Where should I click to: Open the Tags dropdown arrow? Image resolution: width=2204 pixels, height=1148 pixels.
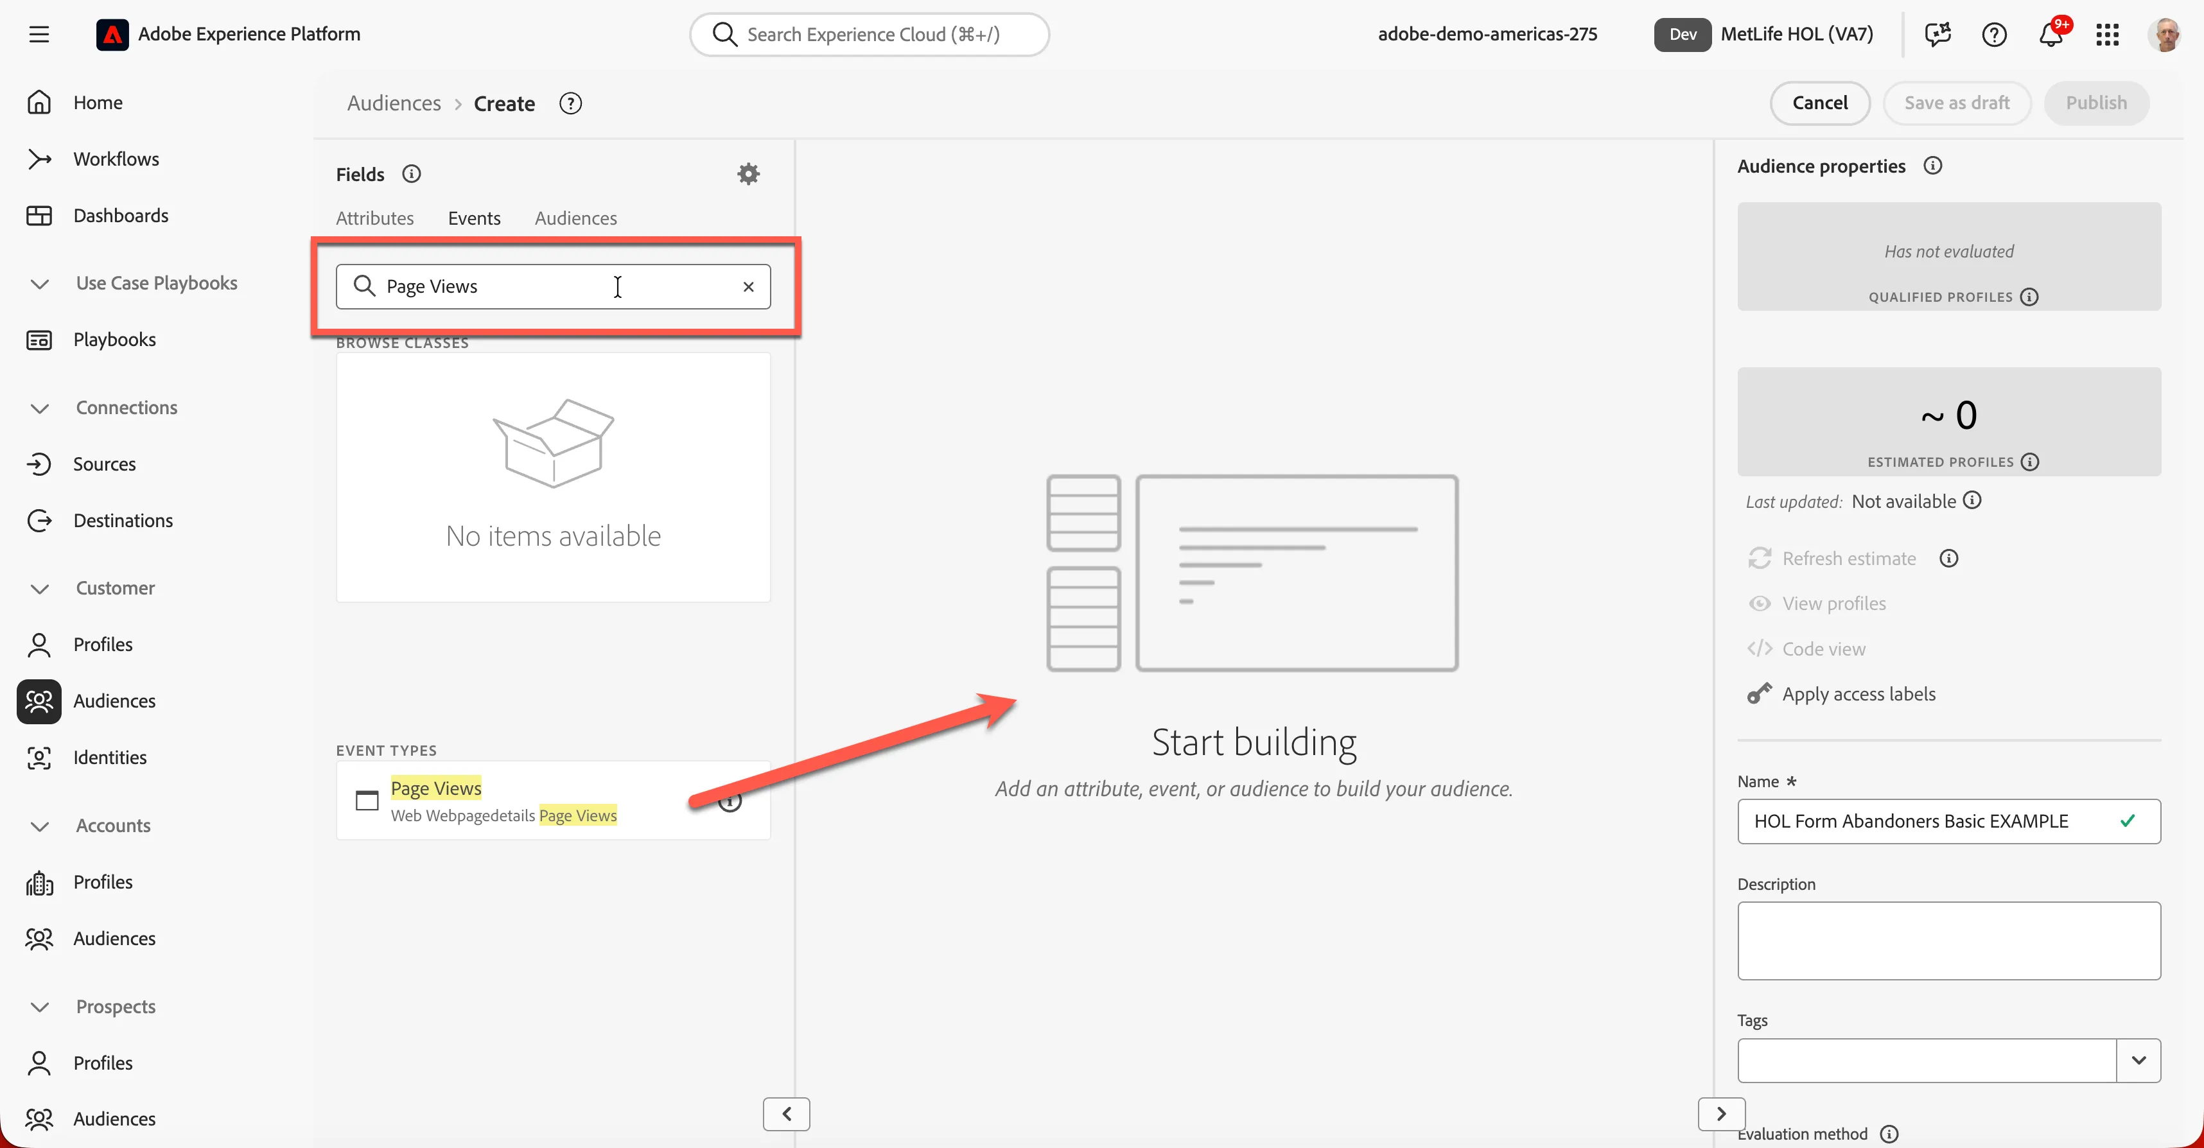[2138, 1060]
